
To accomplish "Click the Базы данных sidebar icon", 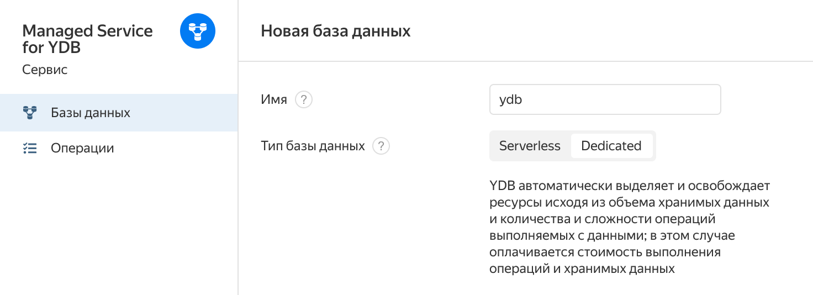I will click(29, 113).
